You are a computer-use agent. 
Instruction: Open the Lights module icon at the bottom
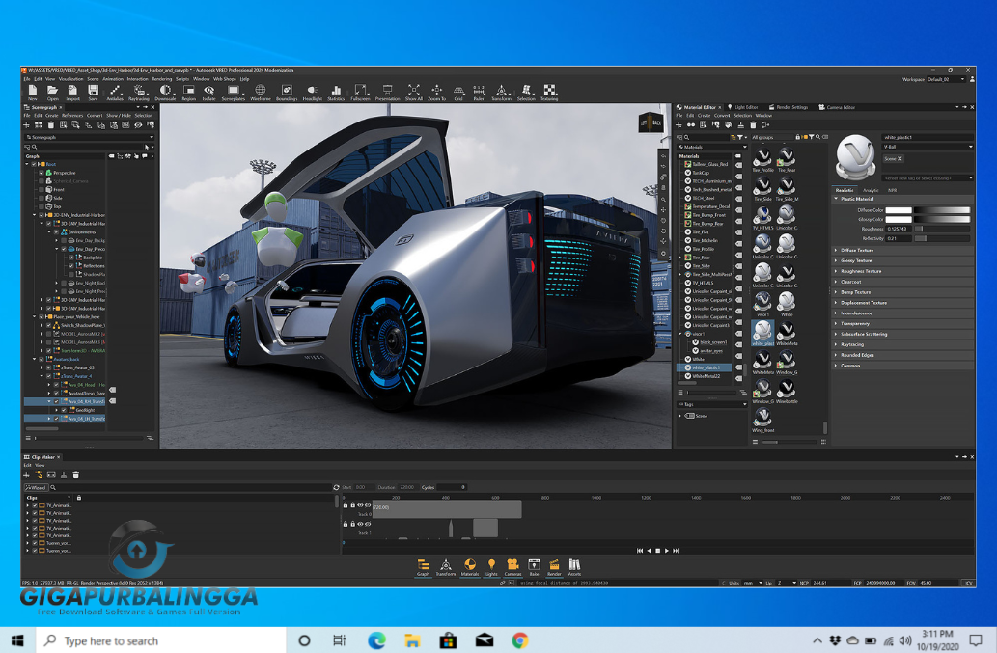coord(491,563)
